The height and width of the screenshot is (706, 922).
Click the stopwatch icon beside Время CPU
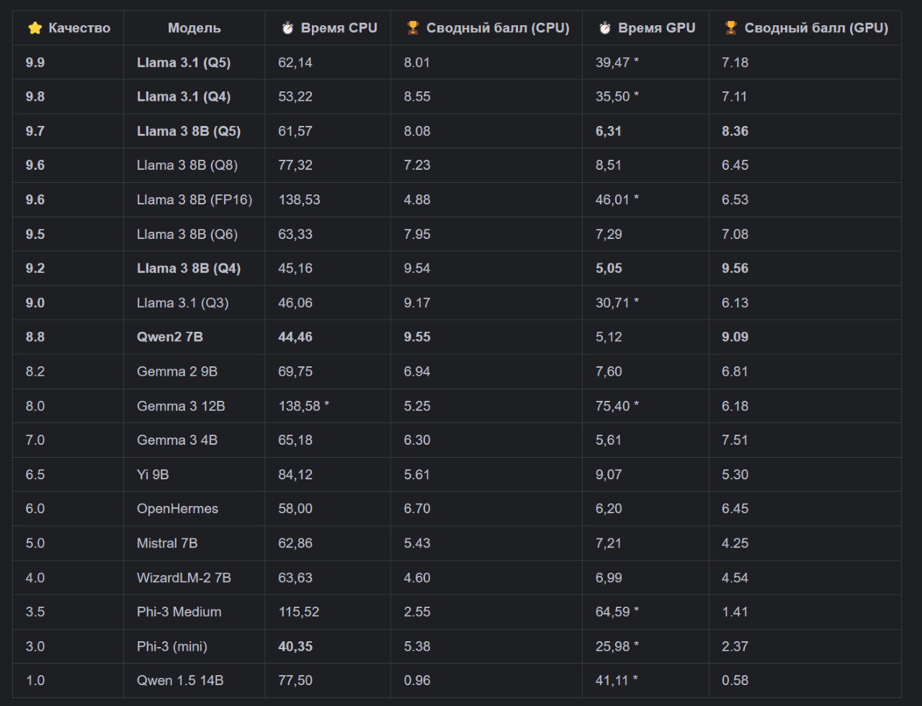pyautogui.click(x=287, y=28)
